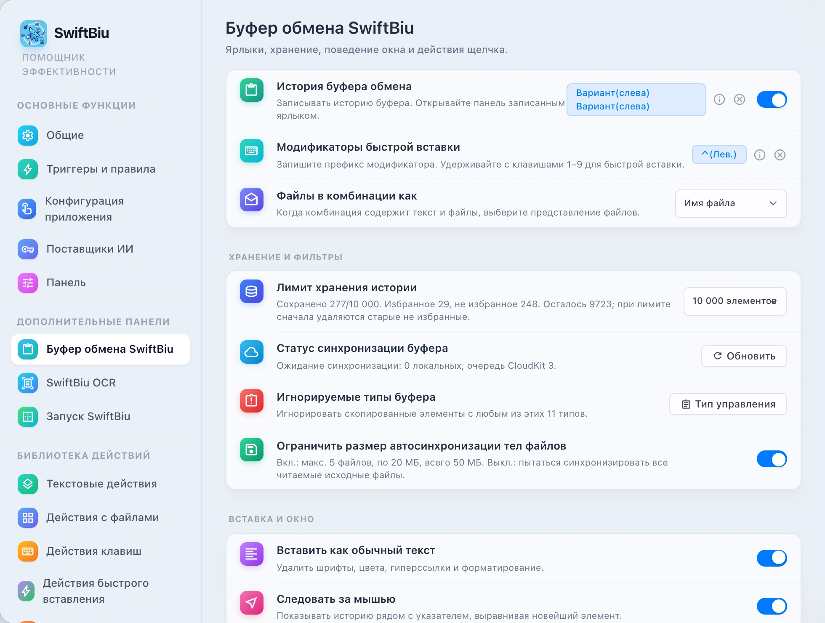Record the Вариант(слева) clipboard history shortcut
Screen dimensions: 825x623
[636, 100]
